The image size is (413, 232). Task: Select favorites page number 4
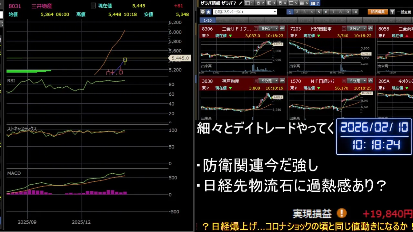pos(311,12)
